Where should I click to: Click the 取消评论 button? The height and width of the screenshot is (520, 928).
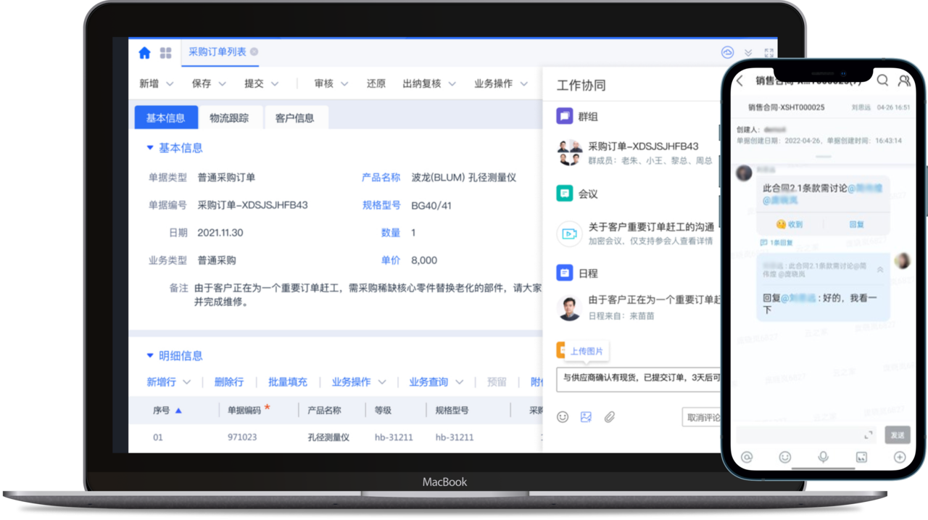(x=702, y=418)
